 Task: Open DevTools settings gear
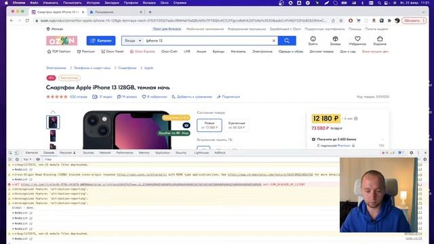(412, 152)
